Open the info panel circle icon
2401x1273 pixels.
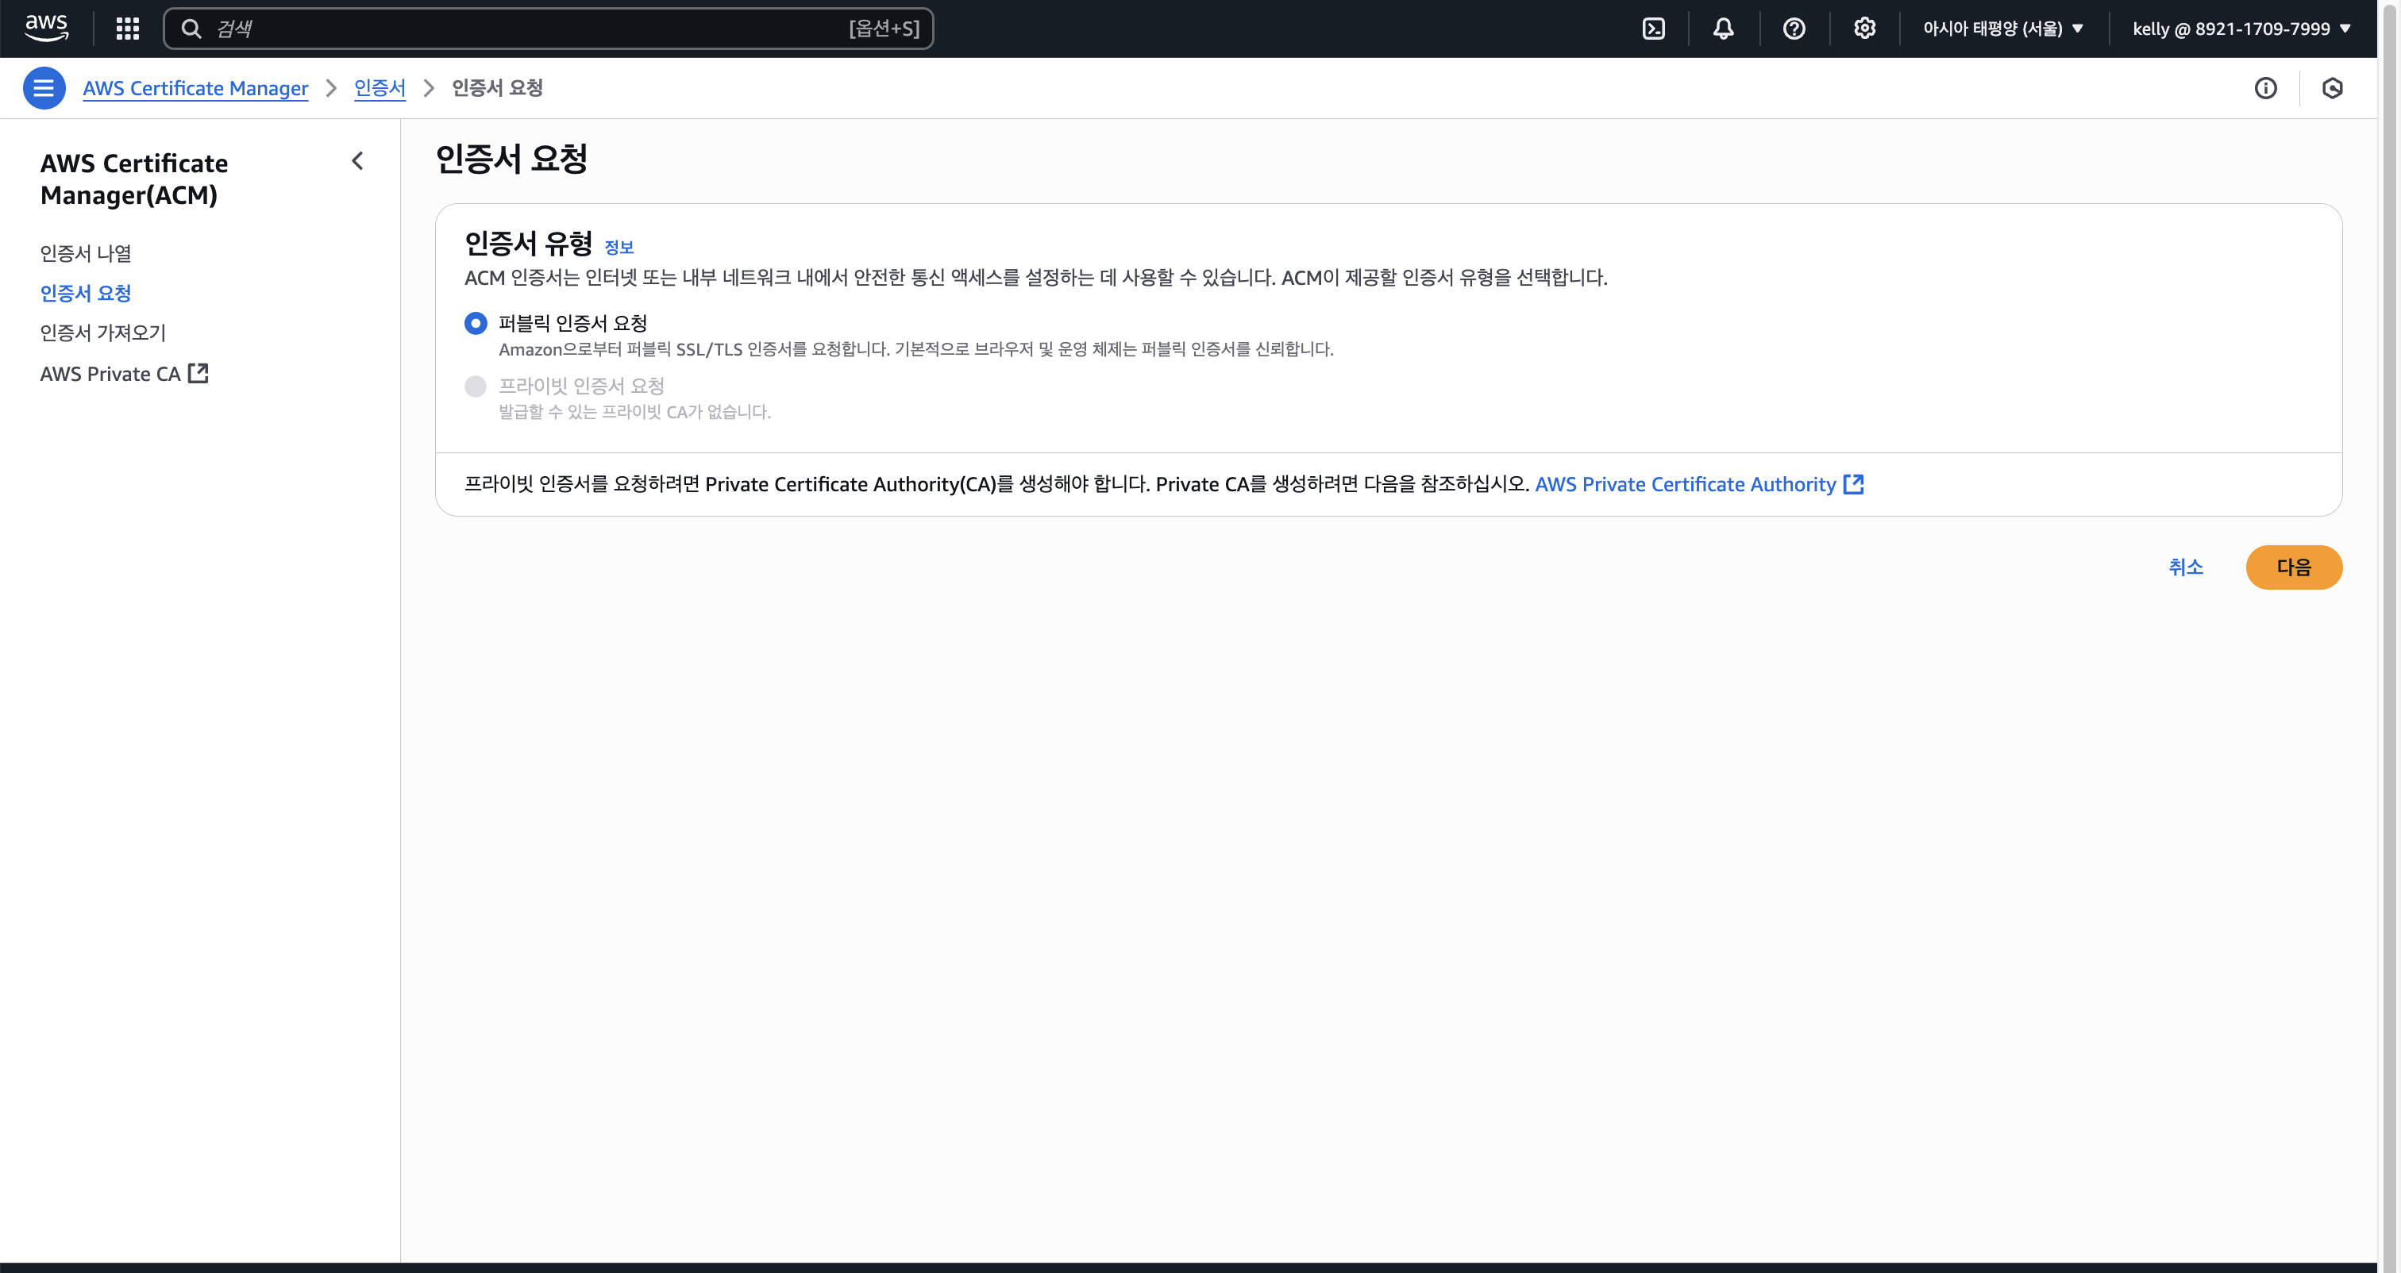[2265, 87]
